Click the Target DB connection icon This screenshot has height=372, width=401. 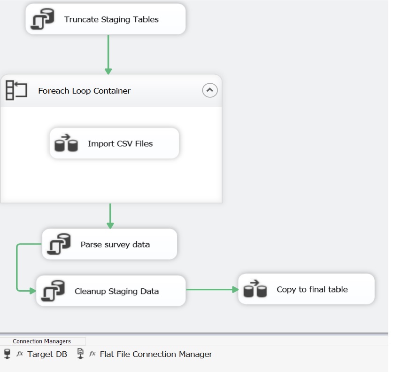point(7,354)
